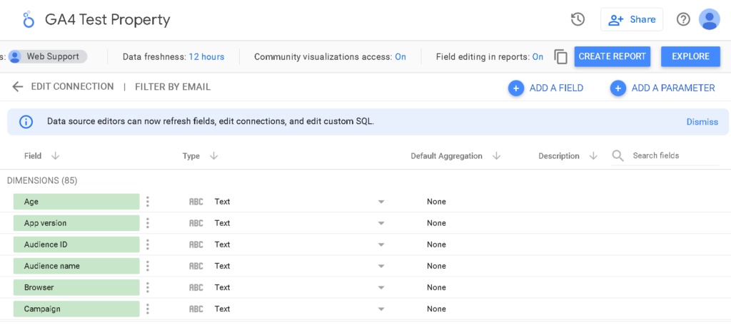Click None aggregation in Campaign row
Screen dimensions: 731x325
(x=436, y=309)
